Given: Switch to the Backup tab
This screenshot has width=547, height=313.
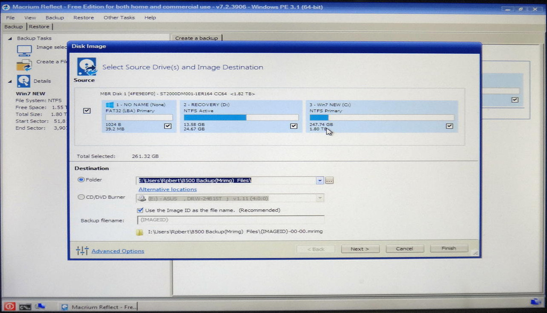Looking at the screenshot, I should pos(13,26).
